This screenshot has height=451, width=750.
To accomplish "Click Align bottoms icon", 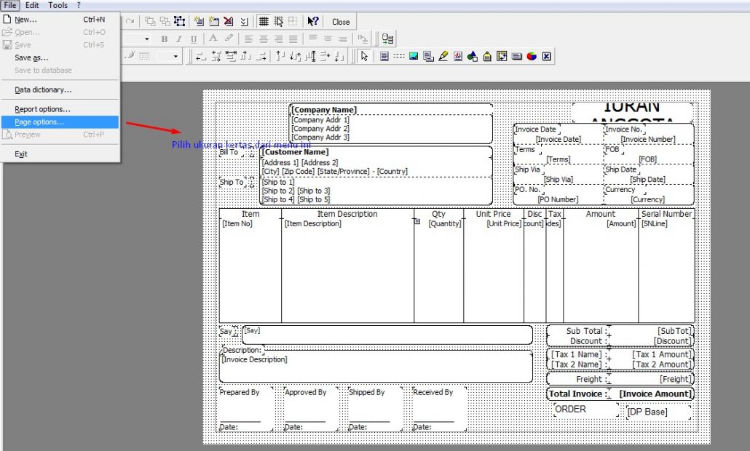I will [339, 57].
